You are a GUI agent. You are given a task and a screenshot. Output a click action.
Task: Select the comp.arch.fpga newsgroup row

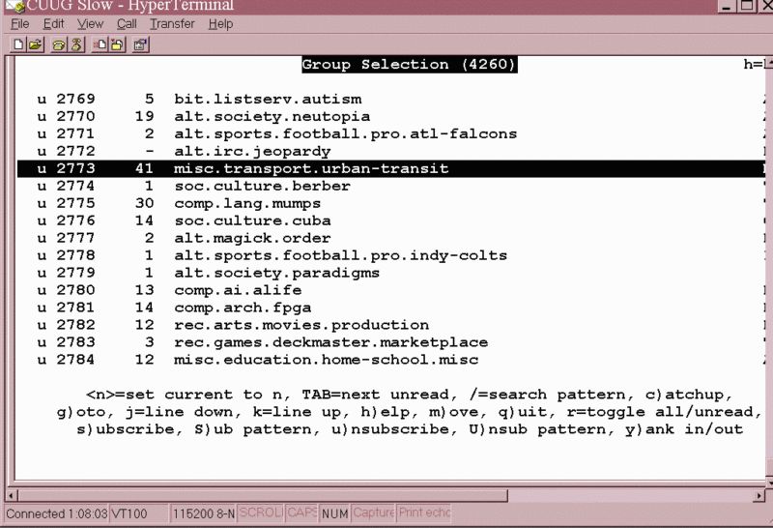390,307
